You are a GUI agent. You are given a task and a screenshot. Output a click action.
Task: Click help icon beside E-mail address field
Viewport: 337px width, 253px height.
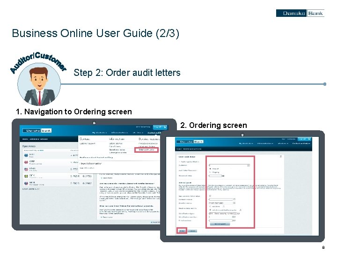point(234,221)
